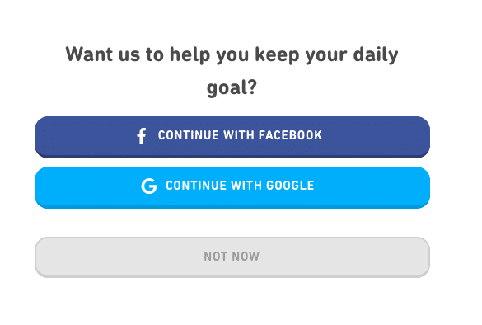Select the Continue with Facebook button
This screenshot has height=325, width=482.
pyautogui.click(x=232, y=137)
